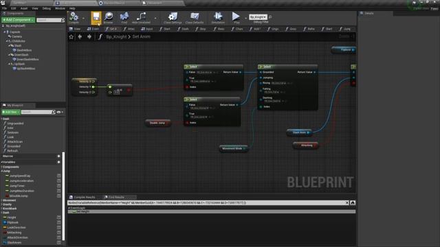Click the binoculars icon beside the find bar
The height and width of the screenshot is (247, 440).
(353, 202)
